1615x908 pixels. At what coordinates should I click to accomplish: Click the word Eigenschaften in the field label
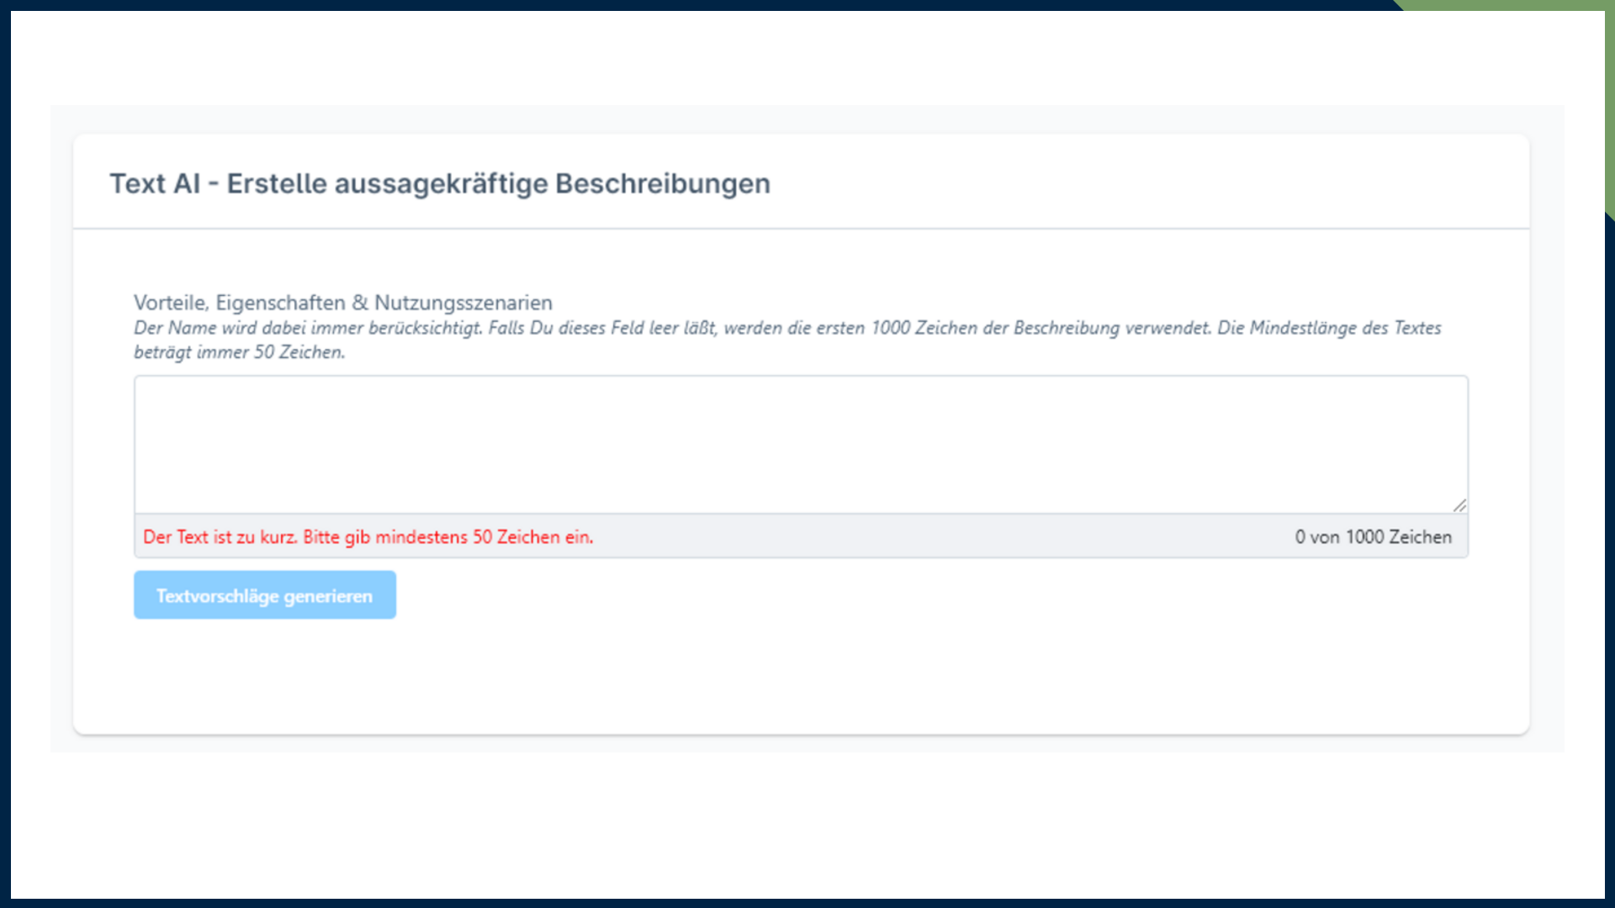click(280, 303)
